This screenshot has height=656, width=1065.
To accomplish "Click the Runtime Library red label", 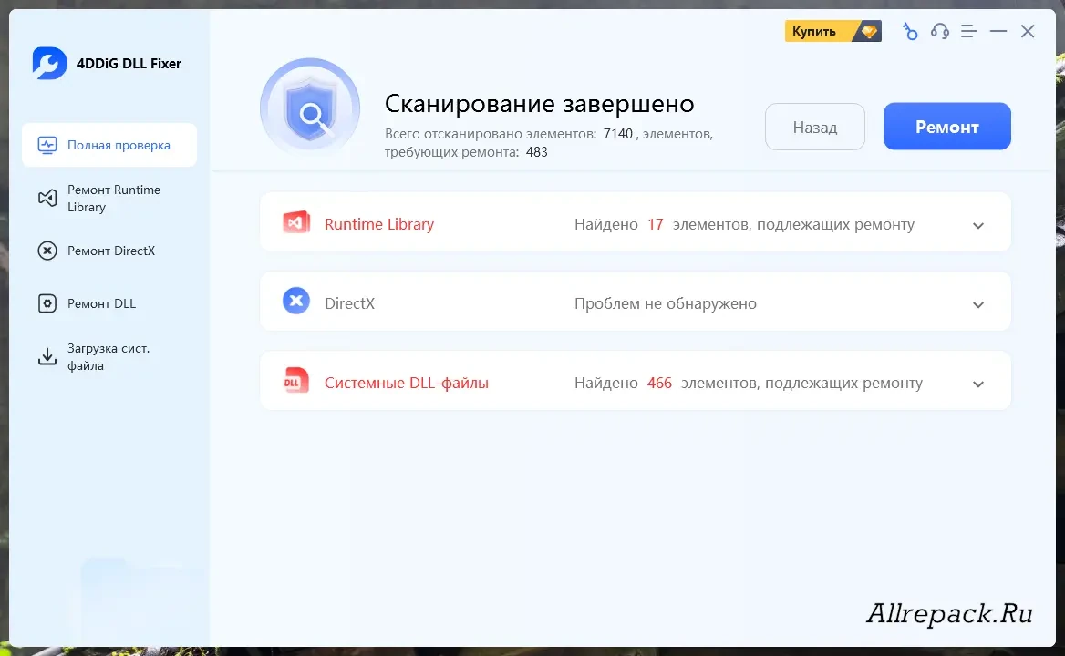I will pyautogui.click(x=379, y=224).
